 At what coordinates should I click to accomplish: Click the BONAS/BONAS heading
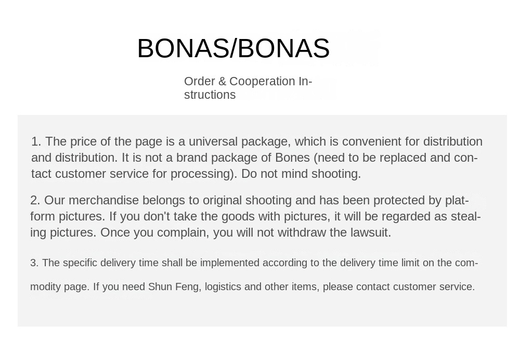[x=233, y=48]
